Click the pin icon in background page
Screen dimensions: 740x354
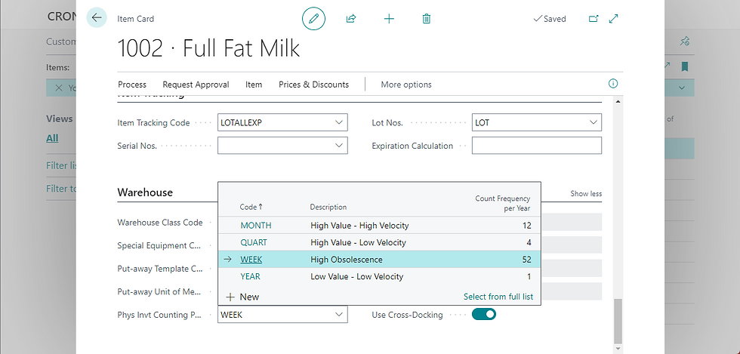684,42
